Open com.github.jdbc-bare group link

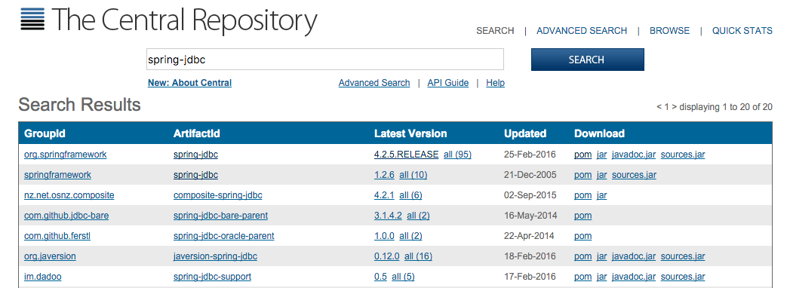point(66,216)
